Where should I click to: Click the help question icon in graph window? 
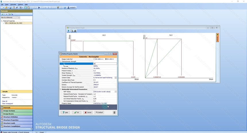click(68, 31)
